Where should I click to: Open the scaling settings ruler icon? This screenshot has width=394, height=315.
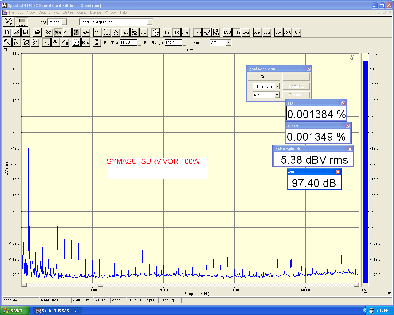(107, 32)
